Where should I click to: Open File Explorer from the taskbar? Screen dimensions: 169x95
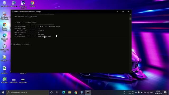[70, 92]
